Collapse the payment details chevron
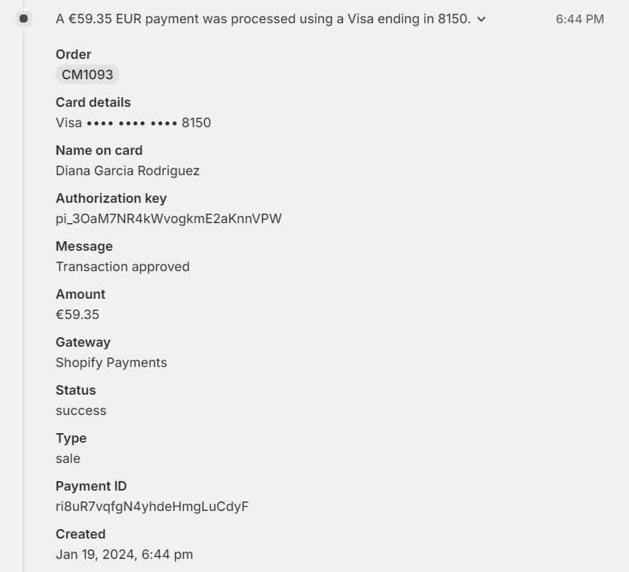Image resolution: width=629 pixels, height=572 pixels. (x=481, y=20)
